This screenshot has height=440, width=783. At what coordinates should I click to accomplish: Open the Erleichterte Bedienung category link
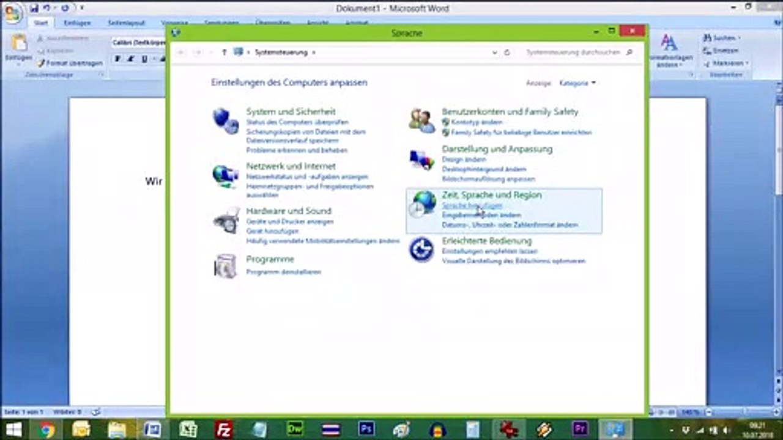(487, 241)
